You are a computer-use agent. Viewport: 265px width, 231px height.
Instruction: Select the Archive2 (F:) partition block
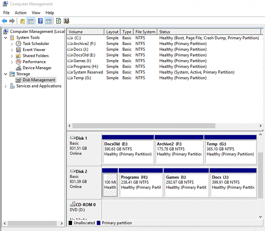tap(179, 149)
